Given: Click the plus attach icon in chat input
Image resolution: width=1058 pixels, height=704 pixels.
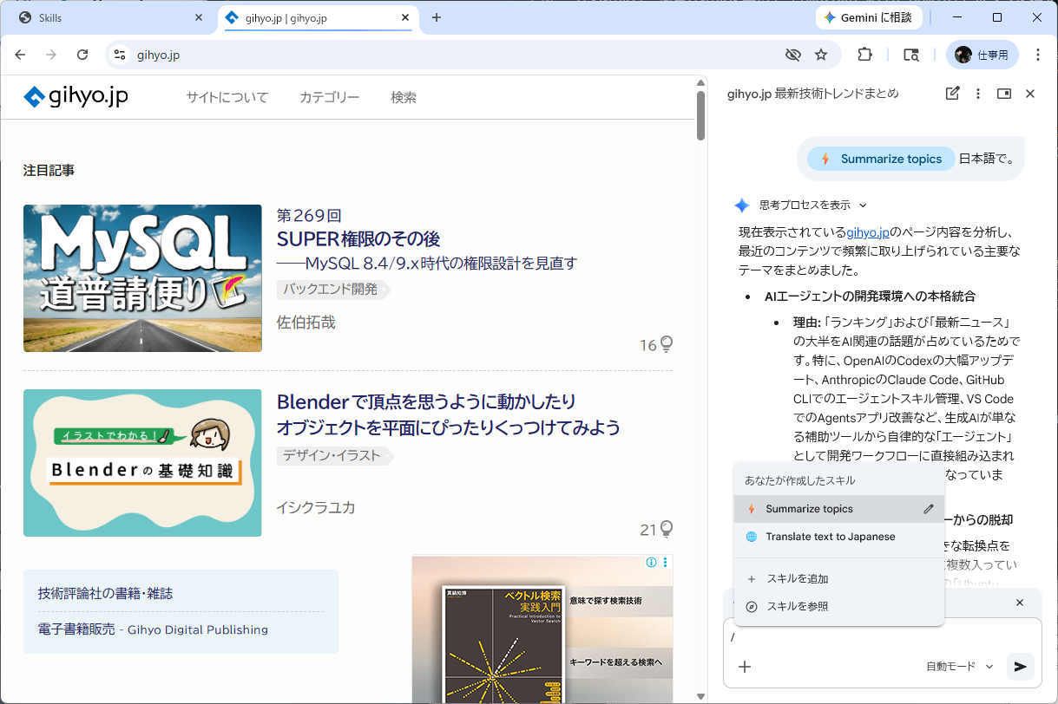Looking at the screenshot, I should click(745, 667).
